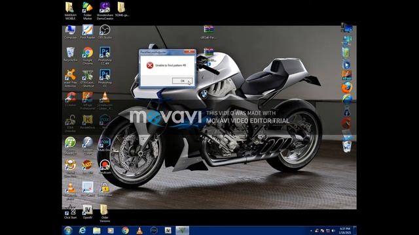Click Firefox in the right-side dock
The image size is (419, 235).
point(347,87)
